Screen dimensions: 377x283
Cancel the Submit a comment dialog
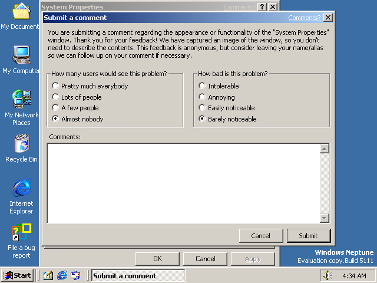[260, 236]
